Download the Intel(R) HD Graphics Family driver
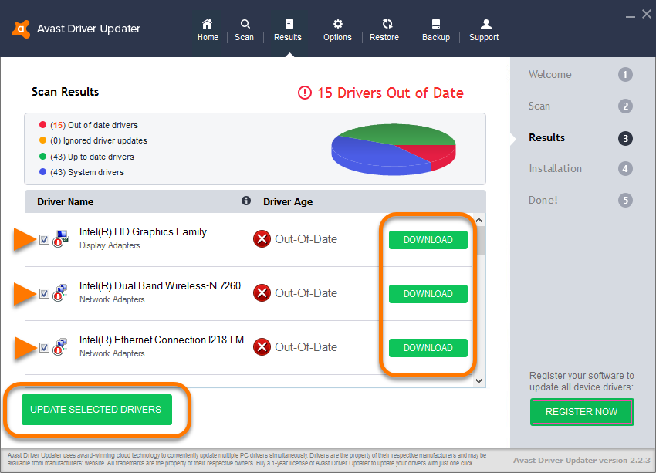 coord(428,240)
